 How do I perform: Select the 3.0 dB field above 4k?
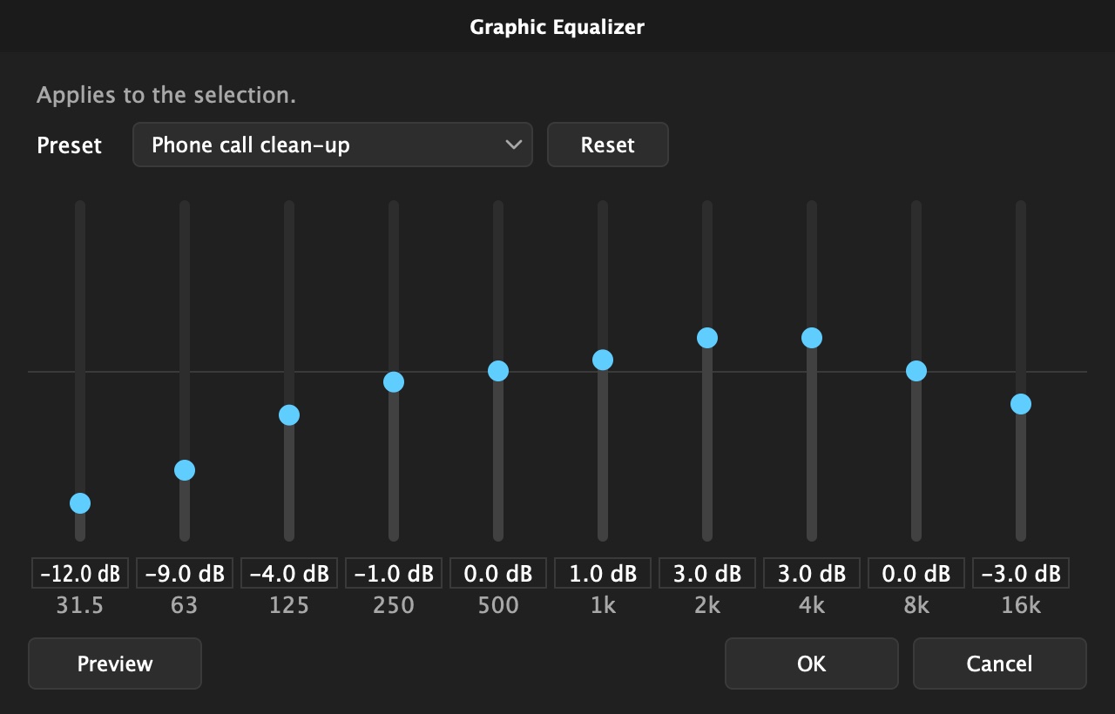click(812, 574)
